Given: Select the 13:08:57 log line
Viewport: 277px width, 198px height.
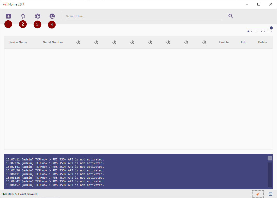Looking at the screenshot, I should click(x=55, y=185).
